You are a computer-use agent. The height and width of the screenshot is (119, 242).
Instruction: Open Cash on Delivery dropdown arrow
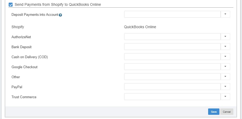point(225,57)
